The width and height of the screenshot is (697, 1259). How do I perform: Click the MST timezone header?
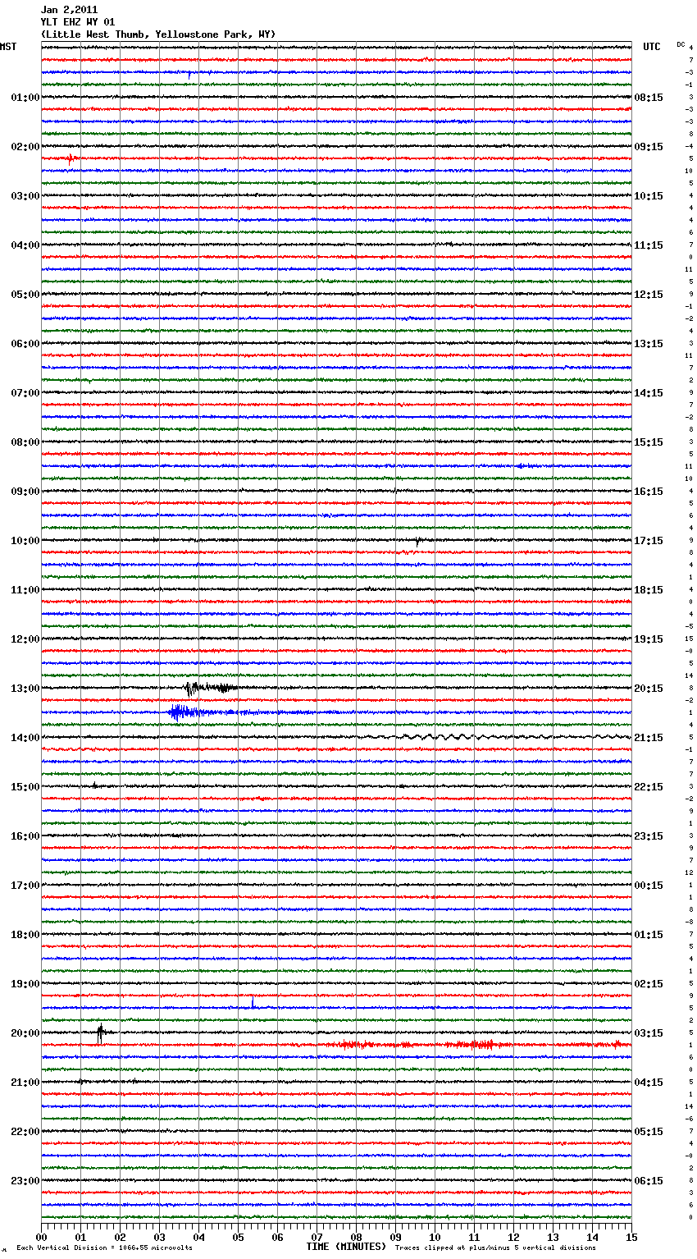coord(8,47)
